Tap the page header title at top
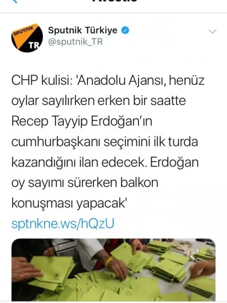 tap(115, 1)
